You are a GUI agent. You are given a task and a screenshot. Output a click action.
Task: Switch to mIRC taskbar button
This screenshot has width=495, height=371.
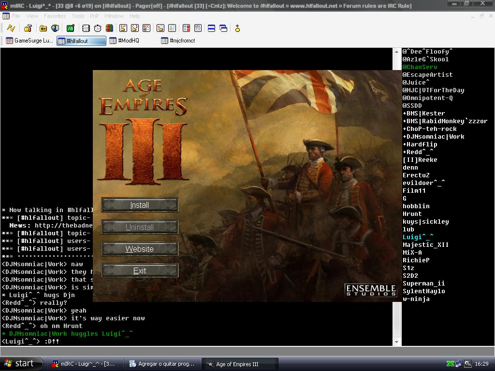pos(85,364)
